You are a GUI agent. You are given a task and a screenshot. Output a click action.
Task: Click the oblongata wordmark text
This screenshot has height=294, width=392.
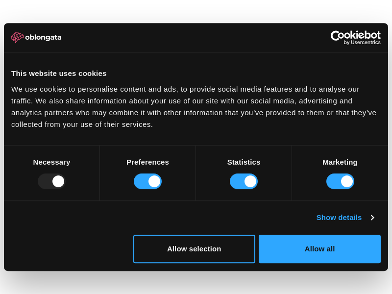pos(43,37)
